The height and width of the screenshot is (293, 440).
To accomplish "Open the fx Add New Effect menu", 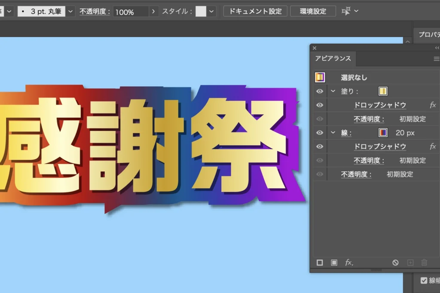I will pyautogui.click(x=349, y=262).
